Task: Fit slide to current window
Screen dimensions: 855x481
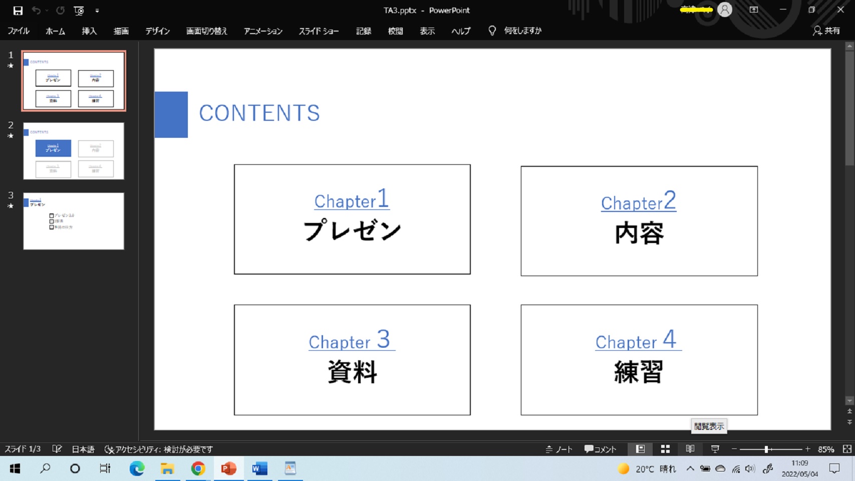Action: [x=847, y=449]
